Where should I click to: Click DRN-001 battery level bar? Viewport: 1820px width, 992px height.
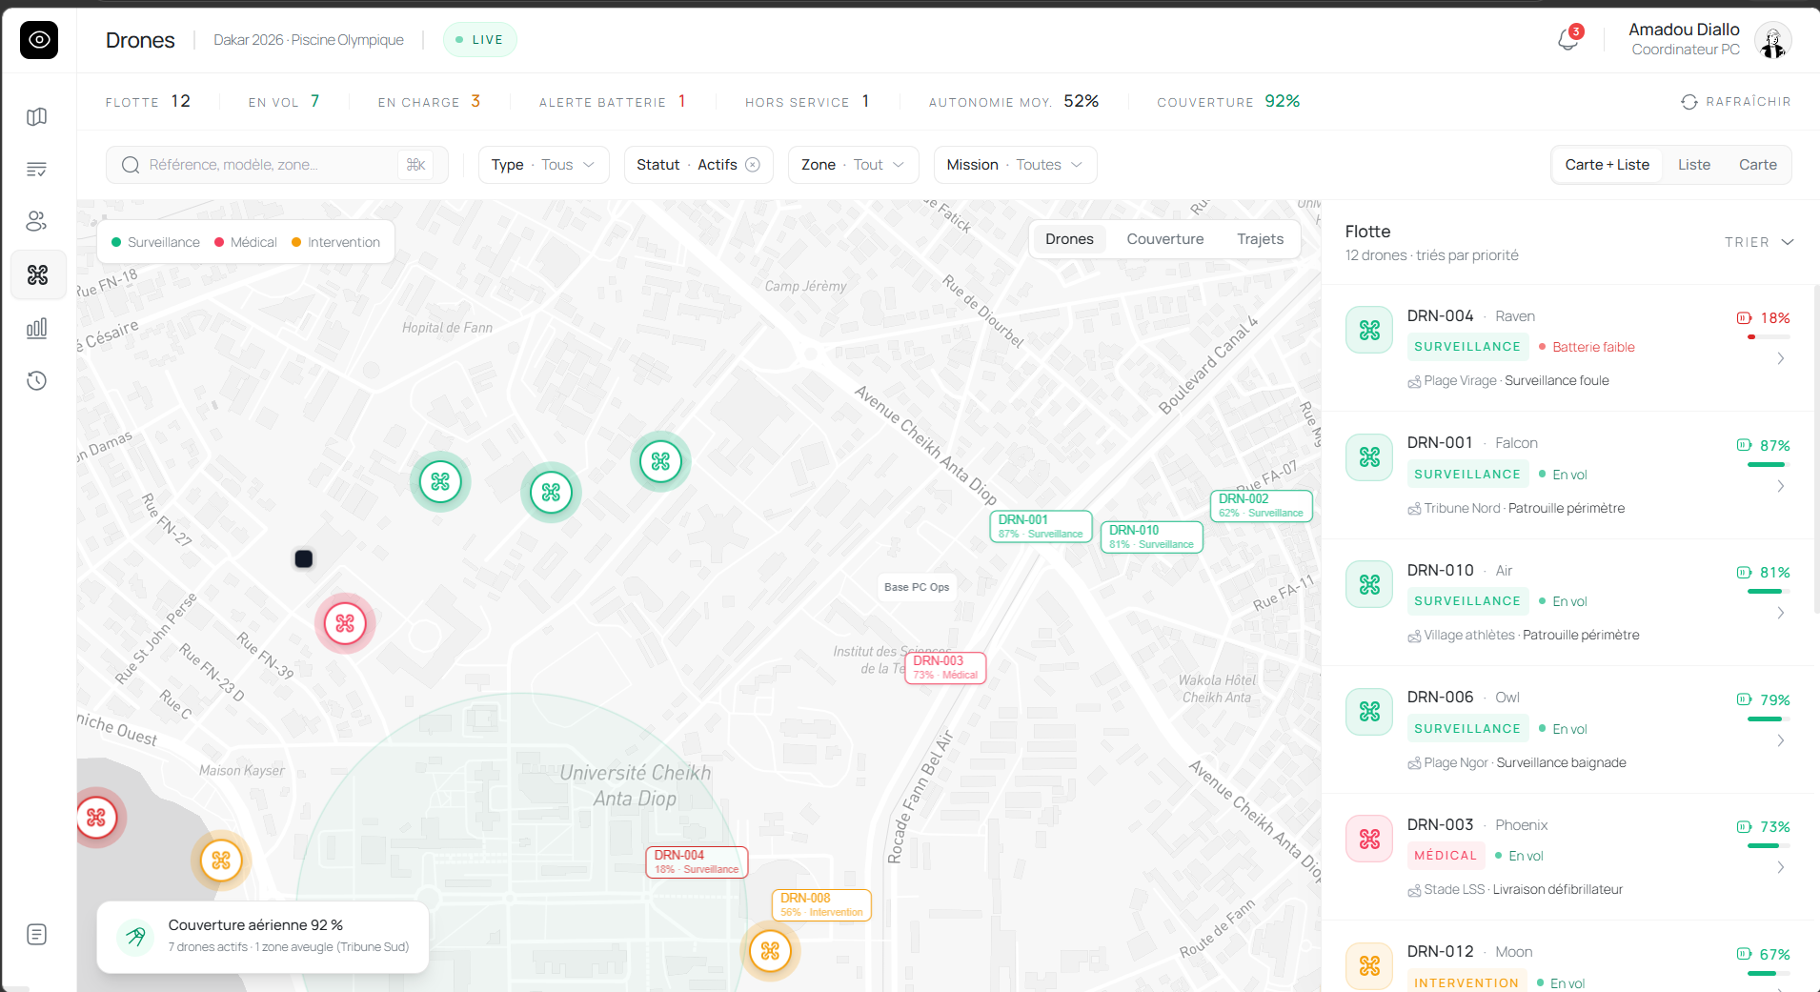click(1769, 465)
